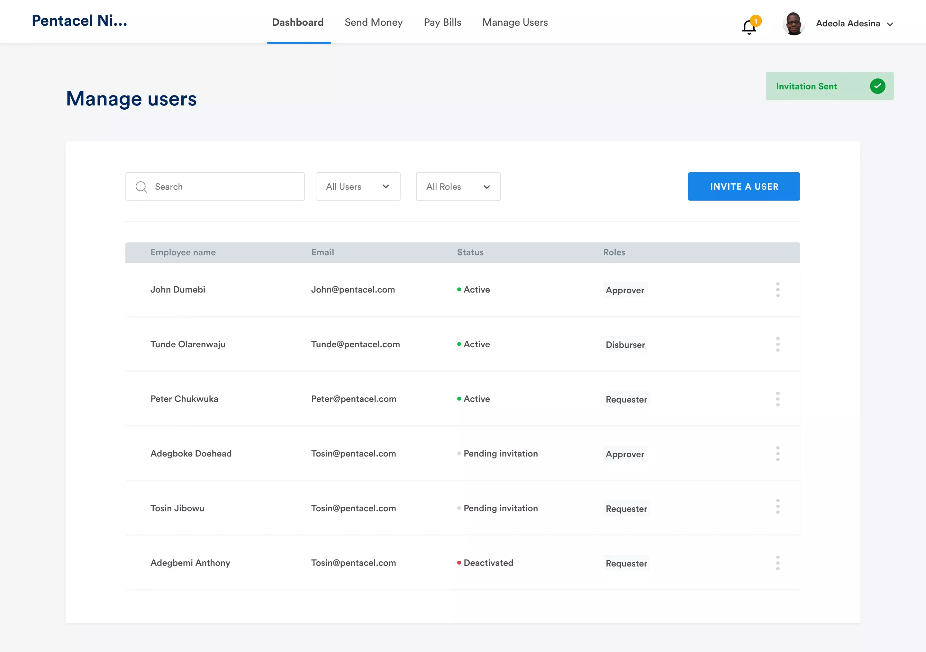
Task: Click the Disburser role badge
Action: click(626, 345)
